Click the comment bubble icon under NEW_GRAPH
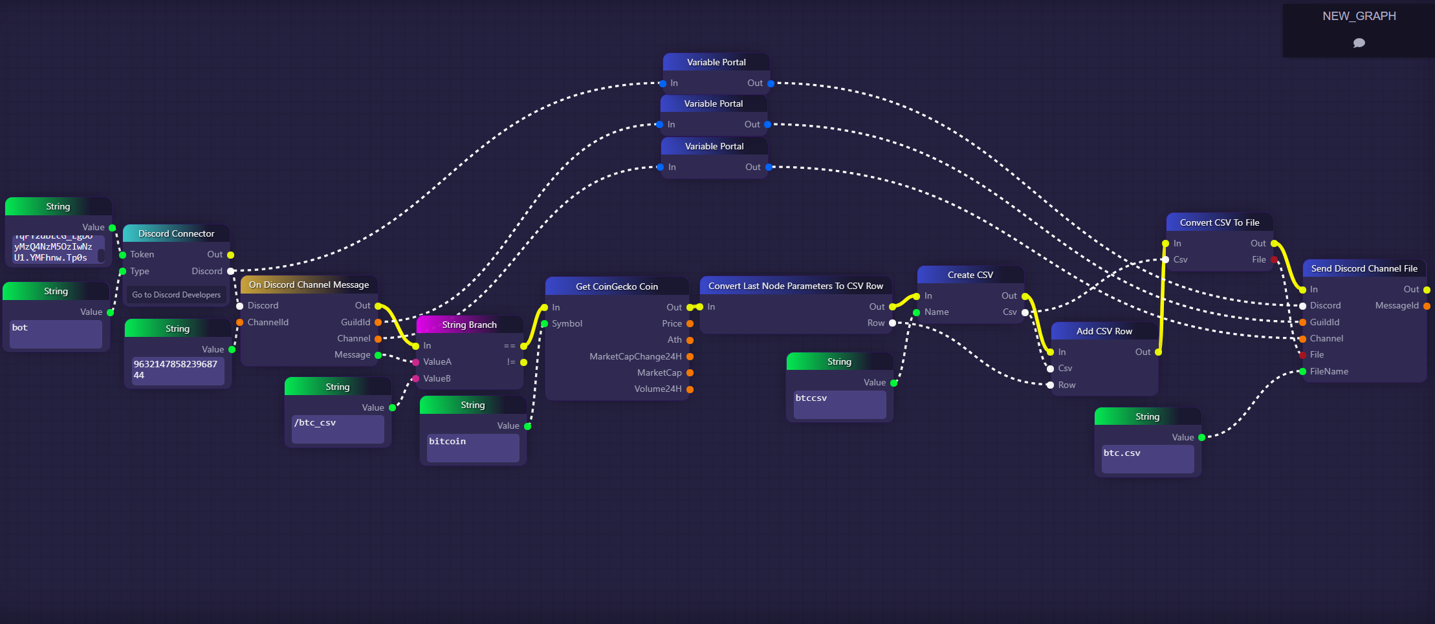The image size is (1435, 624). (x=1359, y=43)
